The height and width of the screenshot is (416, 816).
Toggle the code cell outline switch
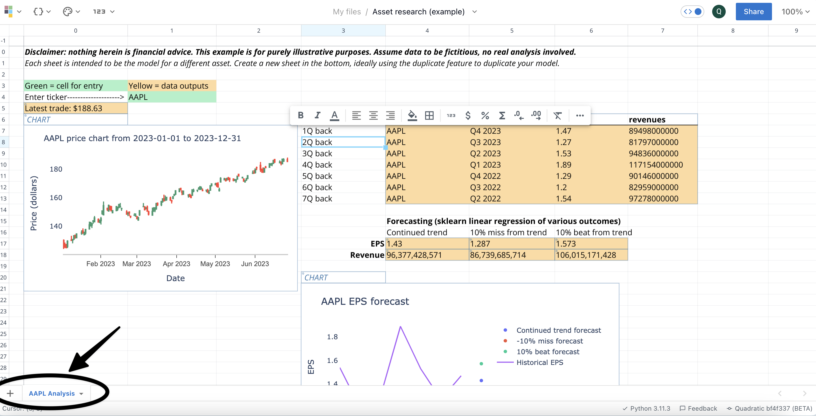(692, 12)
